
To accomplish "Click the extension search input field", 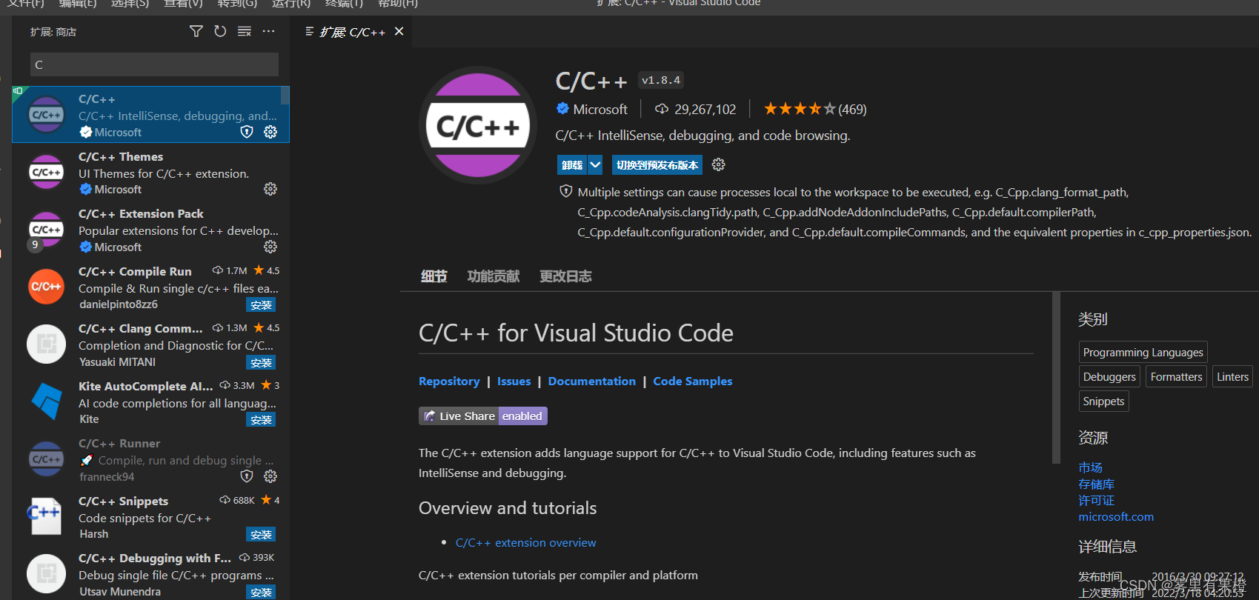I will pyautogui.click(x=154, y=64).
